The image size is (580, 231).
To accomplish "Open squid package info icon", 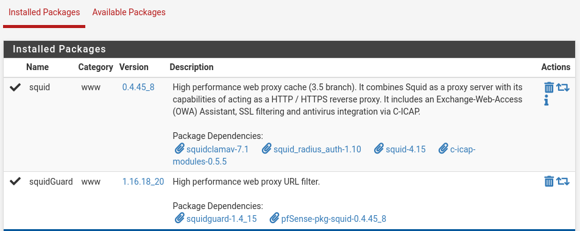I will tap(546, 101).
